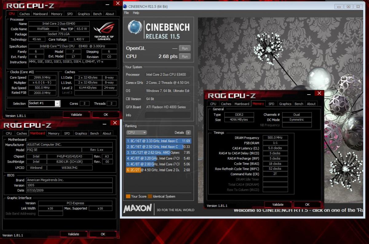The width and height of the screenshot is (369, 244).
Task: Click the orange Your Score legend swatch
Action: (x=128, y=196)
